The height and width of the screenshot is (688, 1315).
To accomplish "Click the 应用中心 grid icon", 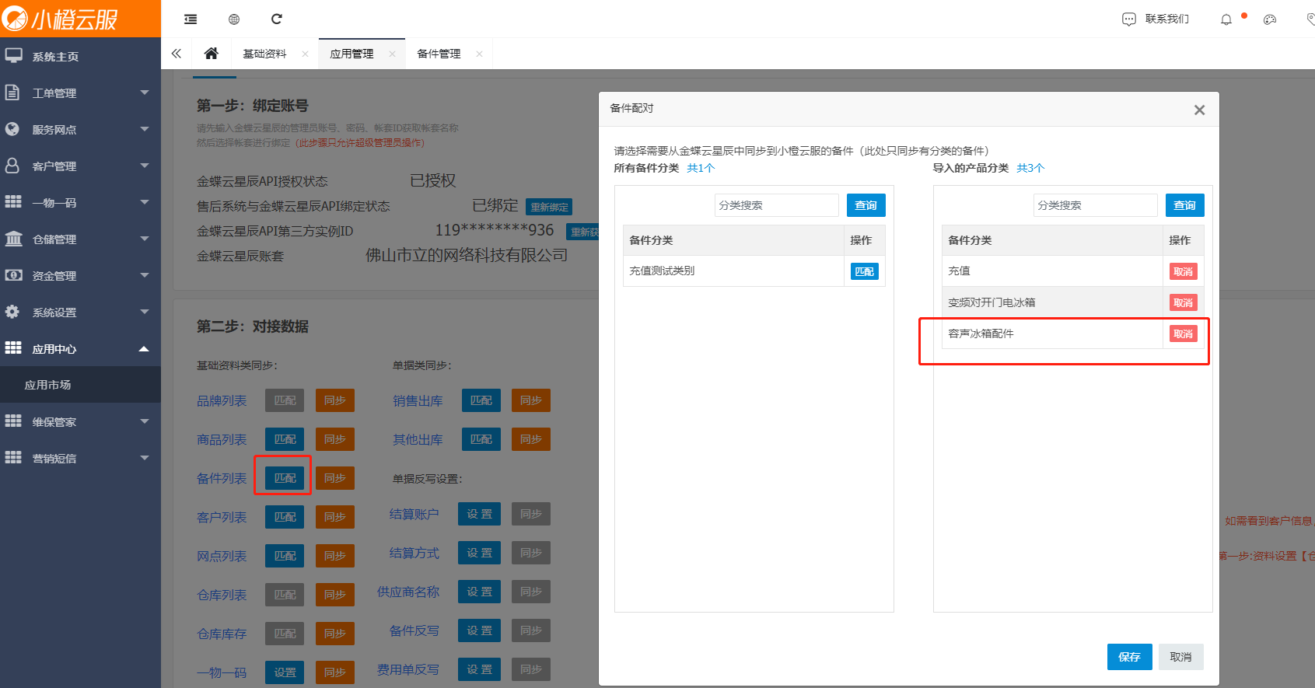I will tap(13, 348).
